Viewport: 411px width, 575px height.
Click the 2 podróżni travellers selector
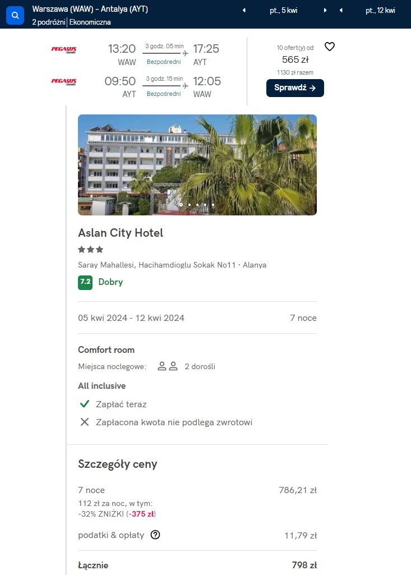49,22
